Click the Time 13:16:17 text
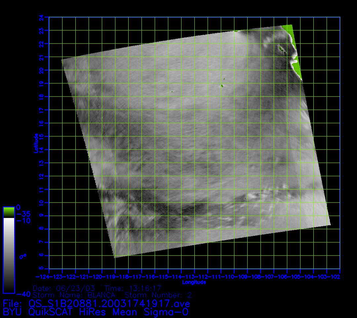 click(x=133, y=288)
